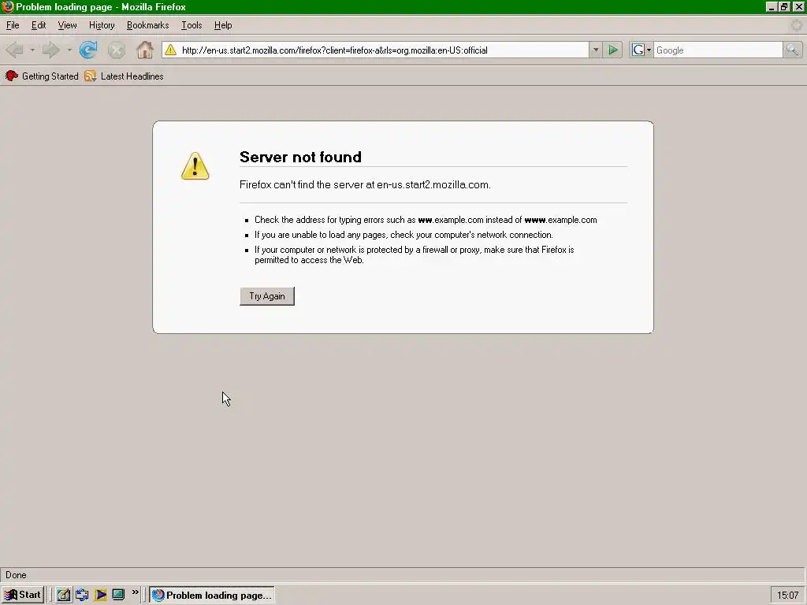Viewport: 807px width, 605px height.
Task: Open the Windows Start menu
Action: (x=23, y=595)
